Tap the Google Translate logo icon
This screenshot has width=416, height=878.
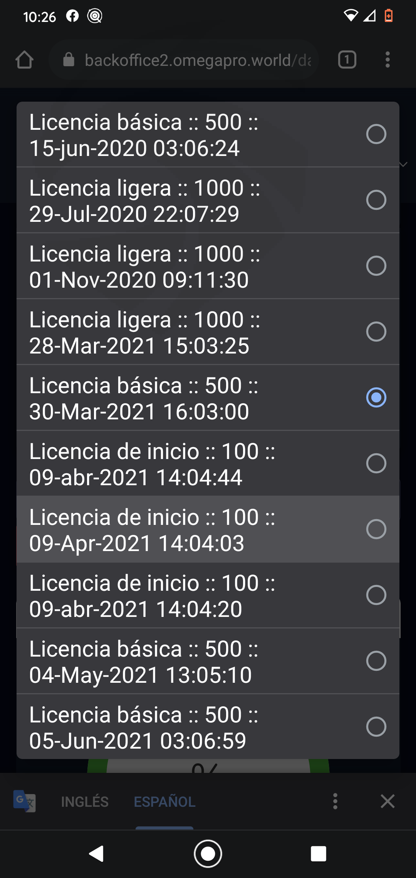(24, 801)
